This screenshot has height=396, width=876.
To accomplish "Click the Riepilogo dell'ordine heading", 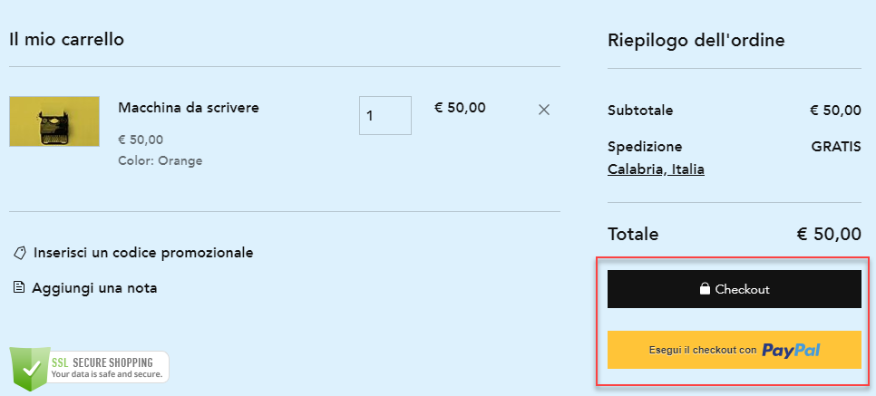I will 696,40.
